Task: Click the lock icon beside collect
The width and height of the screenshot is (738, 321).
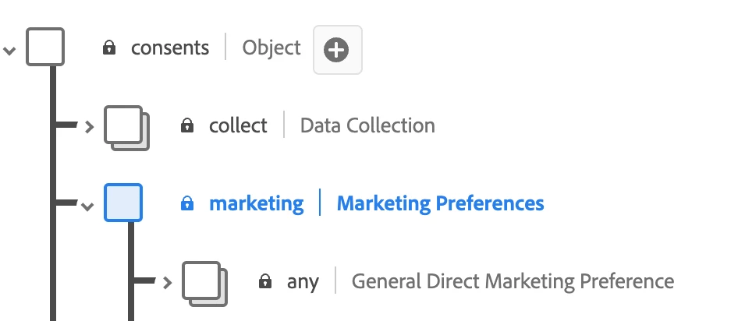Action: coord(187,125)
